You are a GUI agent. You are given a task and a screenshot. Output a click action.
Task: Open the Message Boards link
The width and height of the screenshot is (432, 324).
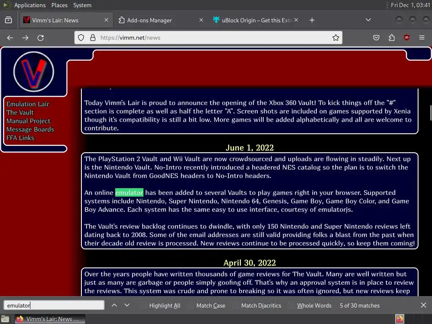pos(30,130)
